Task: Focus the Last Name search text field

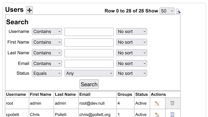Action: (x=89, y=53)
